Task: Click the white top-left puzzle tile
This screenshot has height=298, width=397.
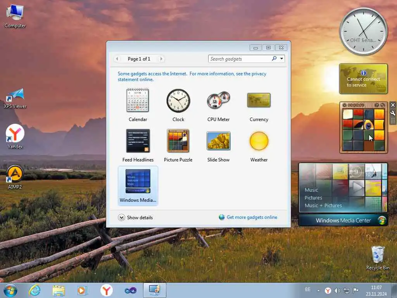Action: pos(348,114)
